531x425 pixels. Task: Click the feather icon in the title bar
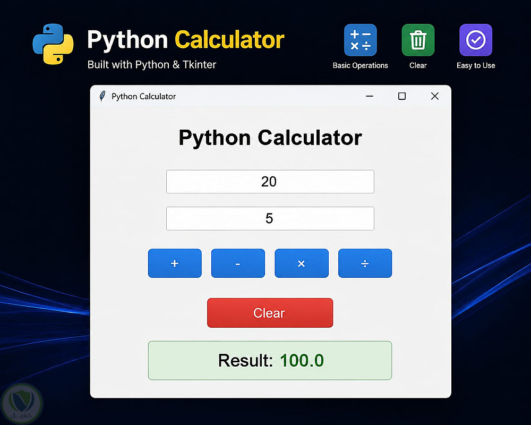coord(102,96)
